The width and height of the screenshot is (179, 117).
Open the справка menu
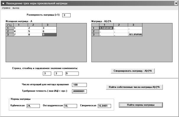[x=6, y=8]
